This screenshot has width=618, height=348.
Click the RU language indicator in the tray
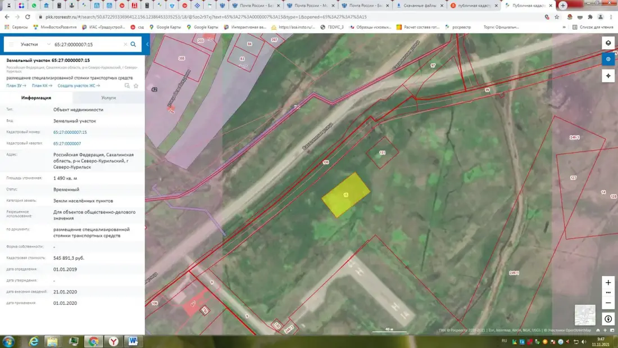pos(504,341)
